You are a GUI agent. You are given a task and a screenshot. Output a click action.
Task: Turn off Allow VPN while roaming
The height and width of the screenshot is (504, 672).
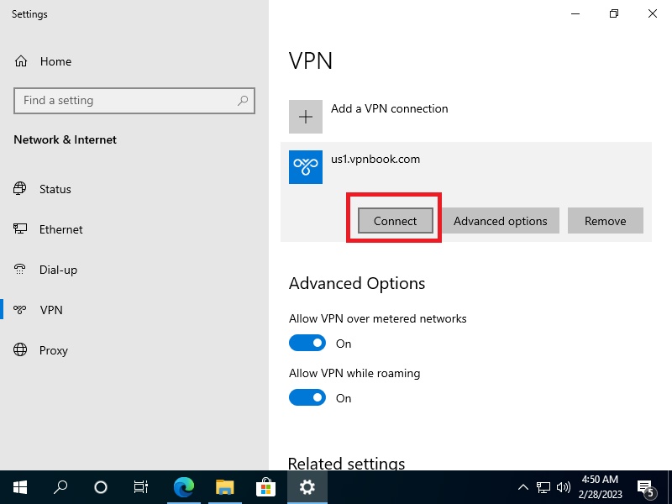click(x=307, y=398)
